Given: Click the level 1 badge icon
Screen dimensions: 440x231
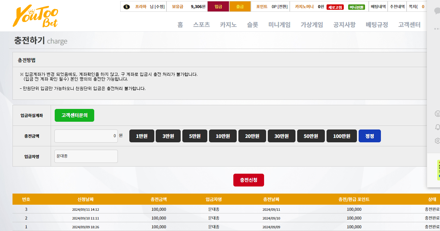Looking at the screenshot, I should tap(127, 6).
